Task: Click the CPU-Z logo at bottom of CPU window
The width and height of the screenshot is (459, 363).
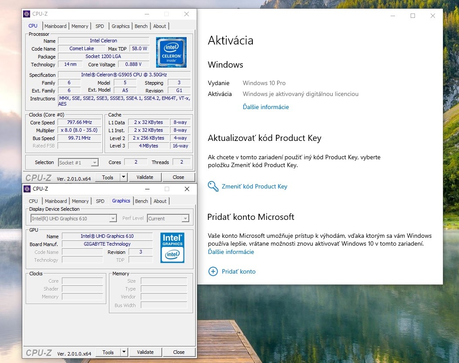Action: tap(38, 178)
